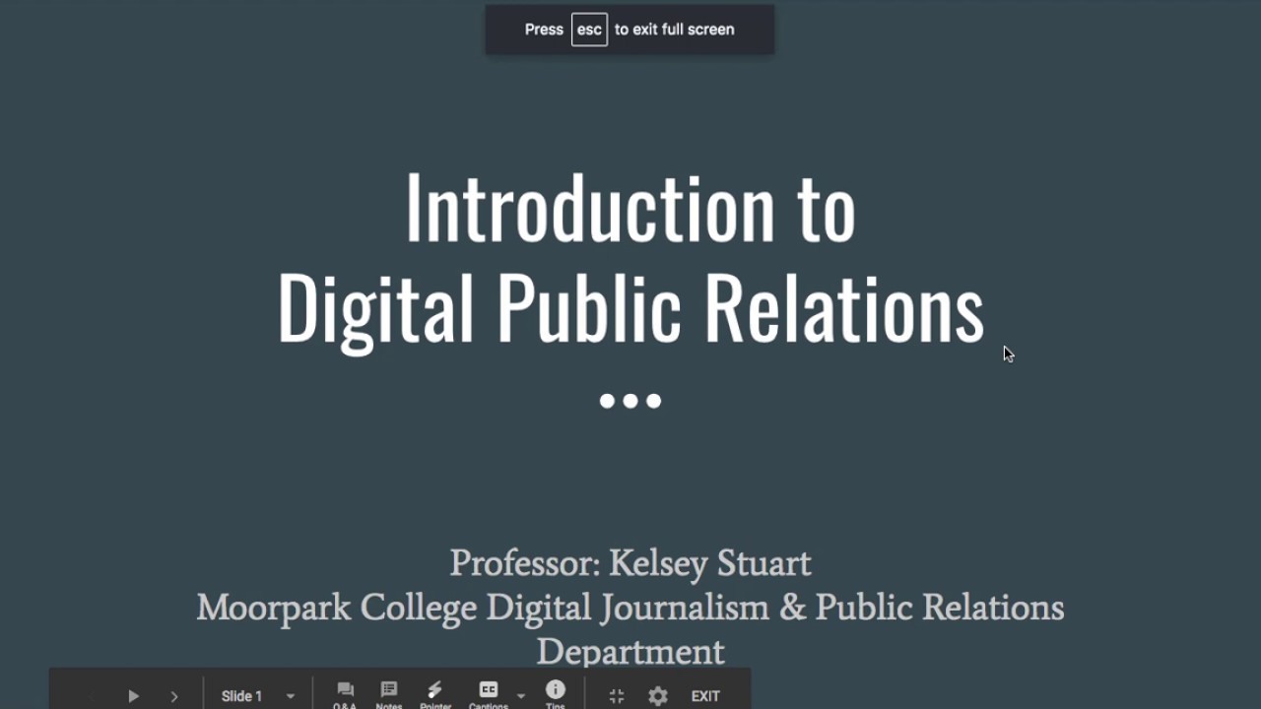Open the Q&A audience tool

345,694
